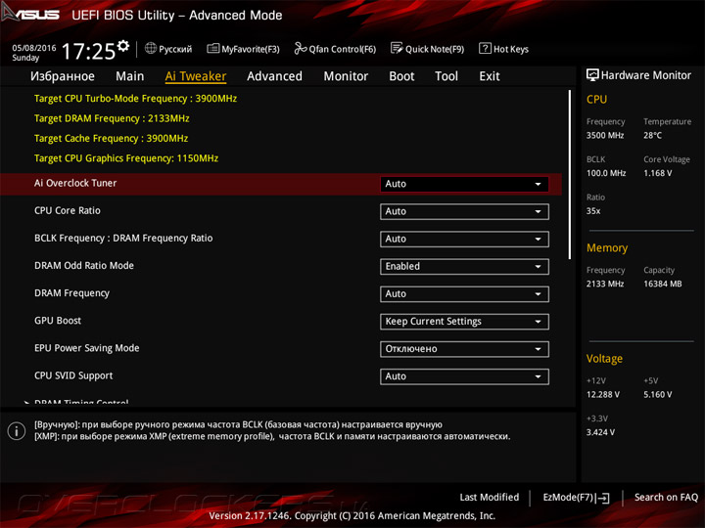Open GPU Boost dropdown
Viewport: 705px width, 528px height.
[464, 322]
